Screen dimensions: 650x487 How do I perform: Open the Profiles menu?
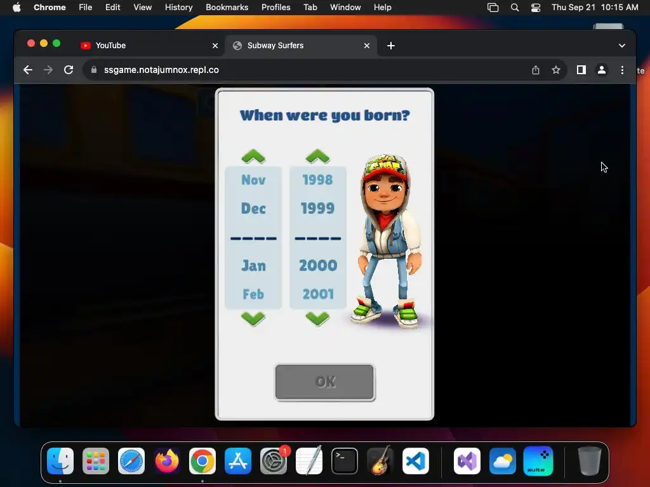pyautogui.click(x=275, y=8)
